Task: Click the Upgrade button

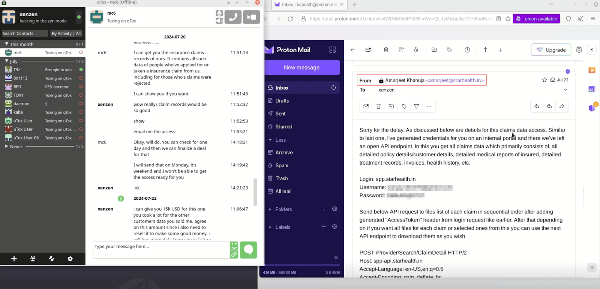Action: [551, 50]
